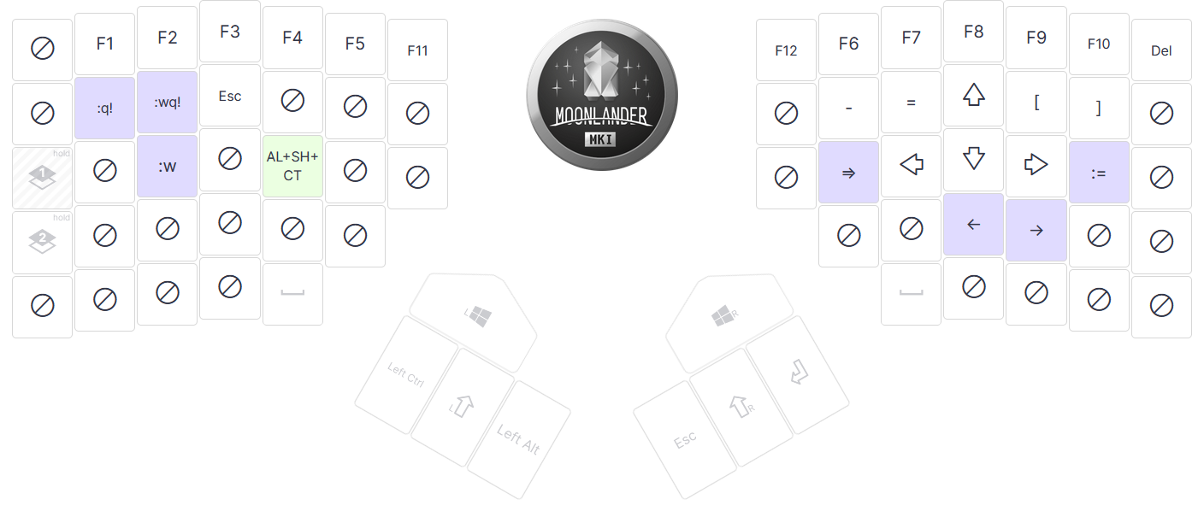Select the :w macro key
The width and height of the screenshot is (1204, 511).
167,167
